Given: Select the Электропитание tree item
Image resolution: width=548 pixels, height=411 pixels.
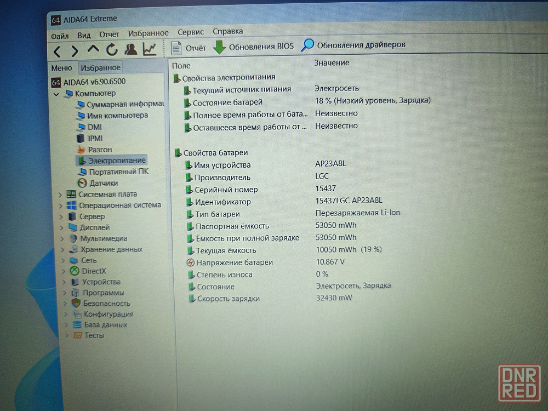Looking at the screenshot, I should [112, 161].
